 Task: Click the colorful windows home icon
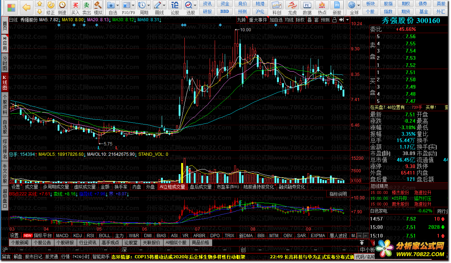click(x=11, y=8)
